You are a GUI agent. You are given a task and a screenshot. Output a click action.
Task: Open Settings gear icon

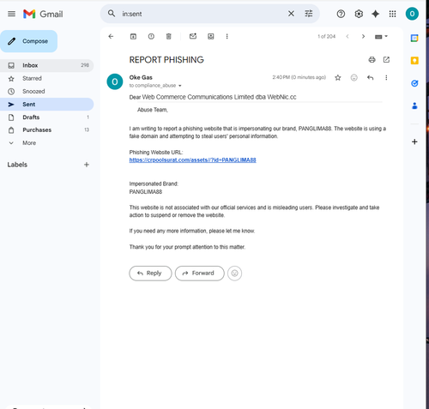(x=359, y=14)
